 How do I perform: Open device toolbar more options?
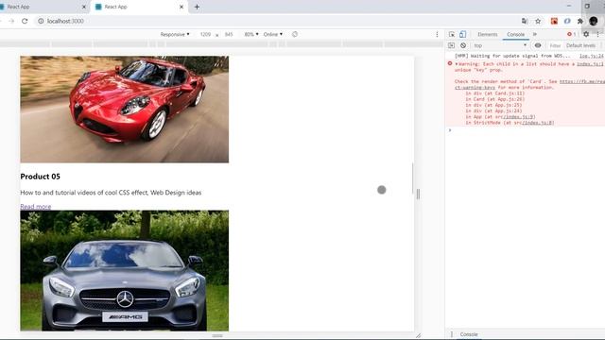tap(437, 34)
